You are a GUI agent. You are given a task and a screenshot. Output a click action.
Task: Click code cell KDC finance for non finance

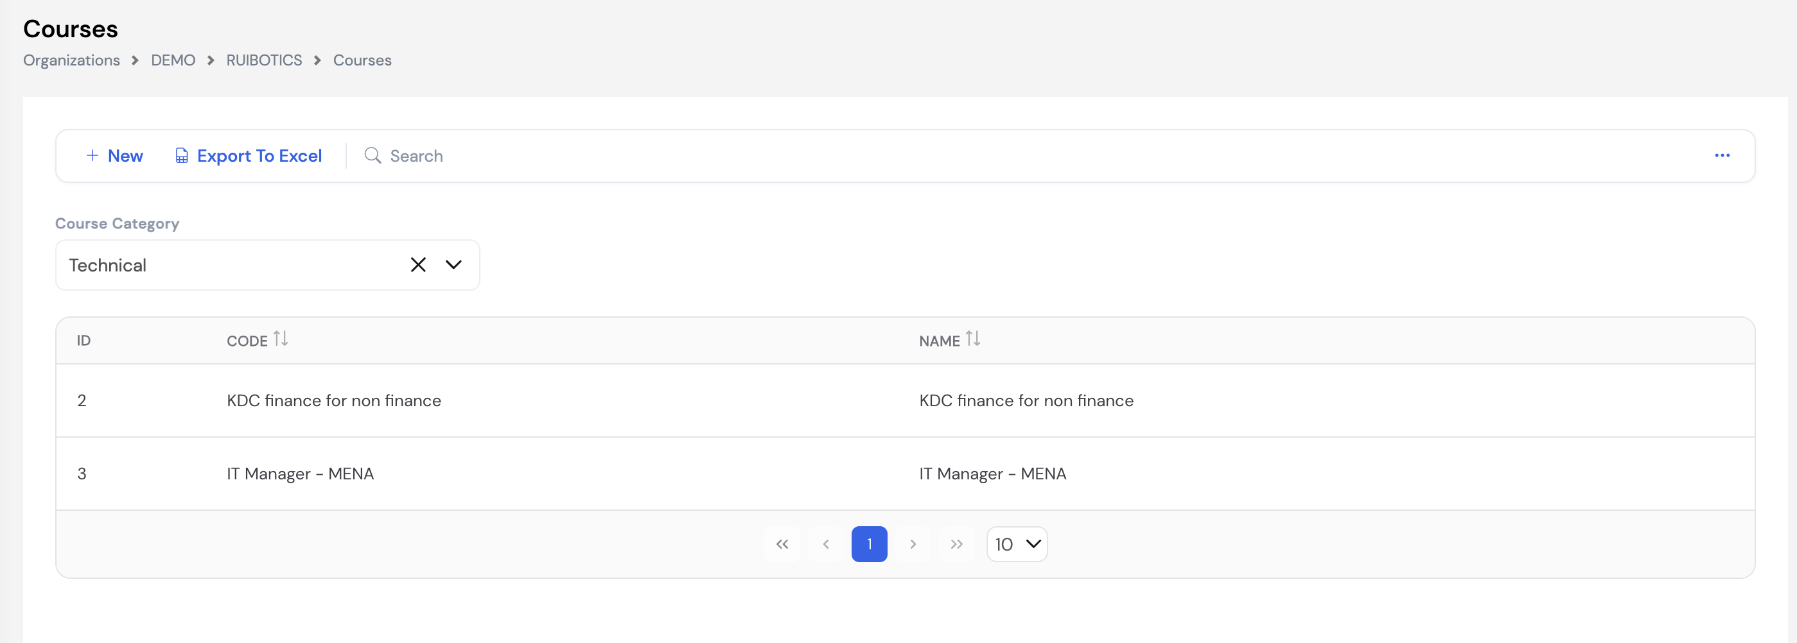point(333,400)
